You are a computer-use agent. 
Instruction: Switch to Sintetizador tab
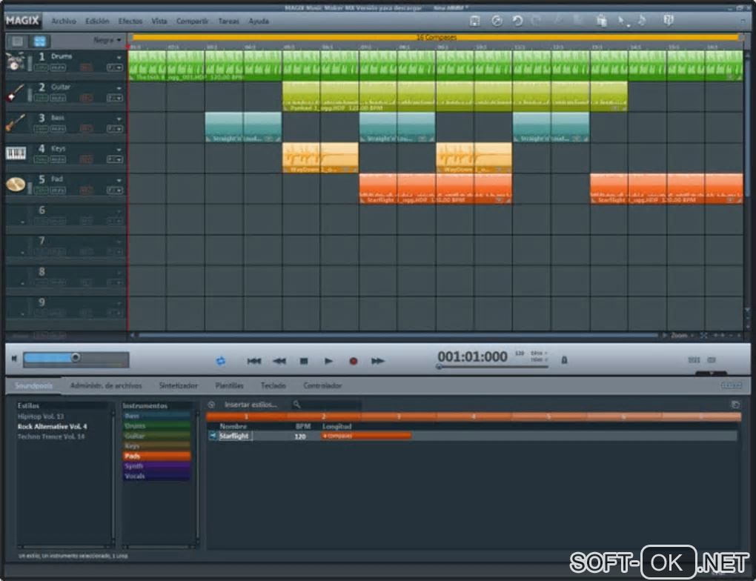pos(179,385)
